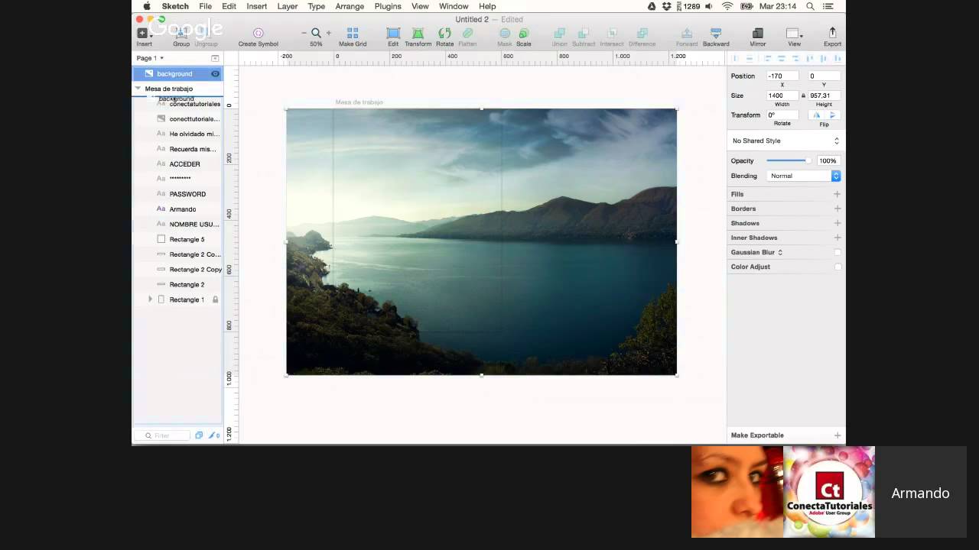The height and width of the screenshot is (550, 979).
Task: Click the Flatten toolbar icon
Action: tap(467, 33)
